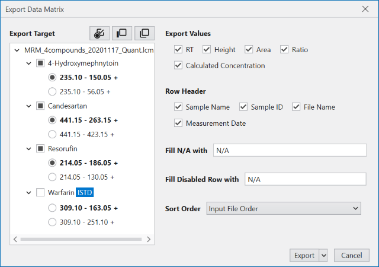This screenshot has width=379, height=267.
Task: Enable the Warfarin ISTD checkbox
Action: coord(40,192)
